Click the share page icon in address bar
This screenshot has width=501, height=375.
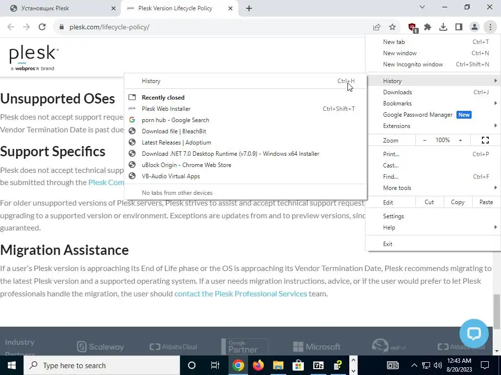click(377, 27)
